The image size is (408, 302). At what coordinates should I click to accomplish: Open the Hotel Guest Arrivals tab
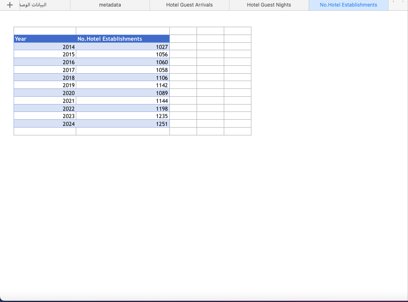coord(189,5)
